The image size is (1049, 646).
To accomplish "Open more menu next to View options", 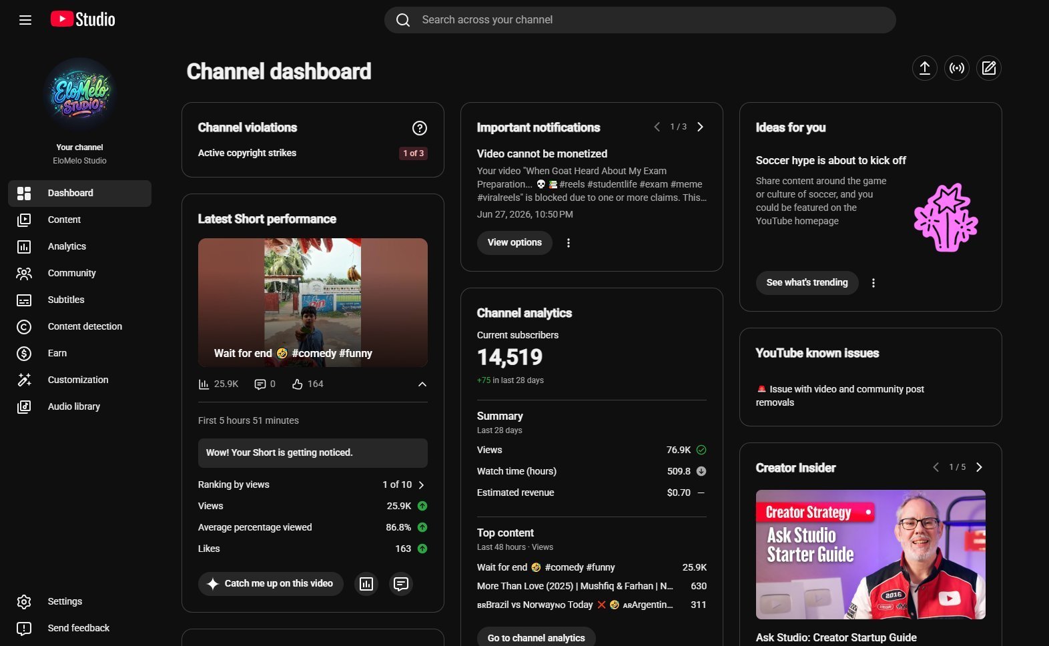I will tap(569, 243).
